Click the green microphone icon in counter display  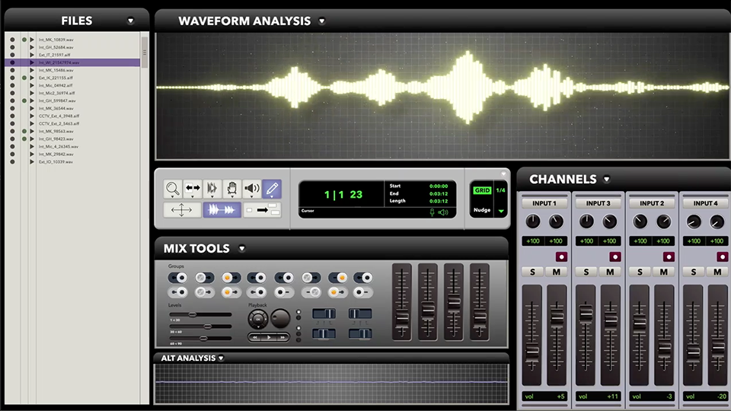click(x=432, y=212)
